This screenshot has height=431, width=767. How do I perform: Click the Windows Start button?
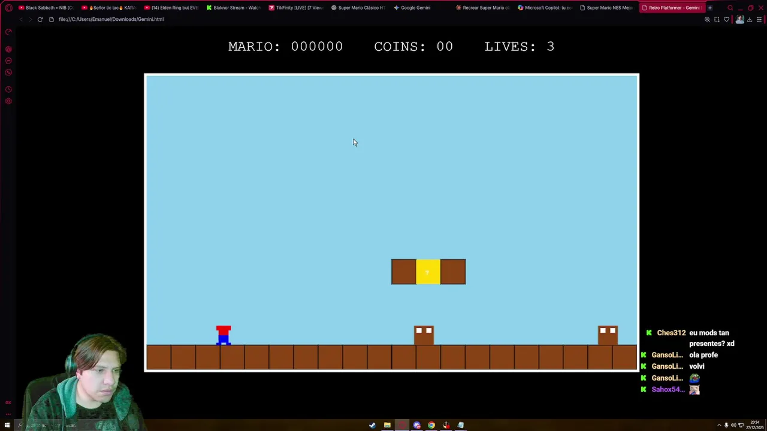coord(8,426)
